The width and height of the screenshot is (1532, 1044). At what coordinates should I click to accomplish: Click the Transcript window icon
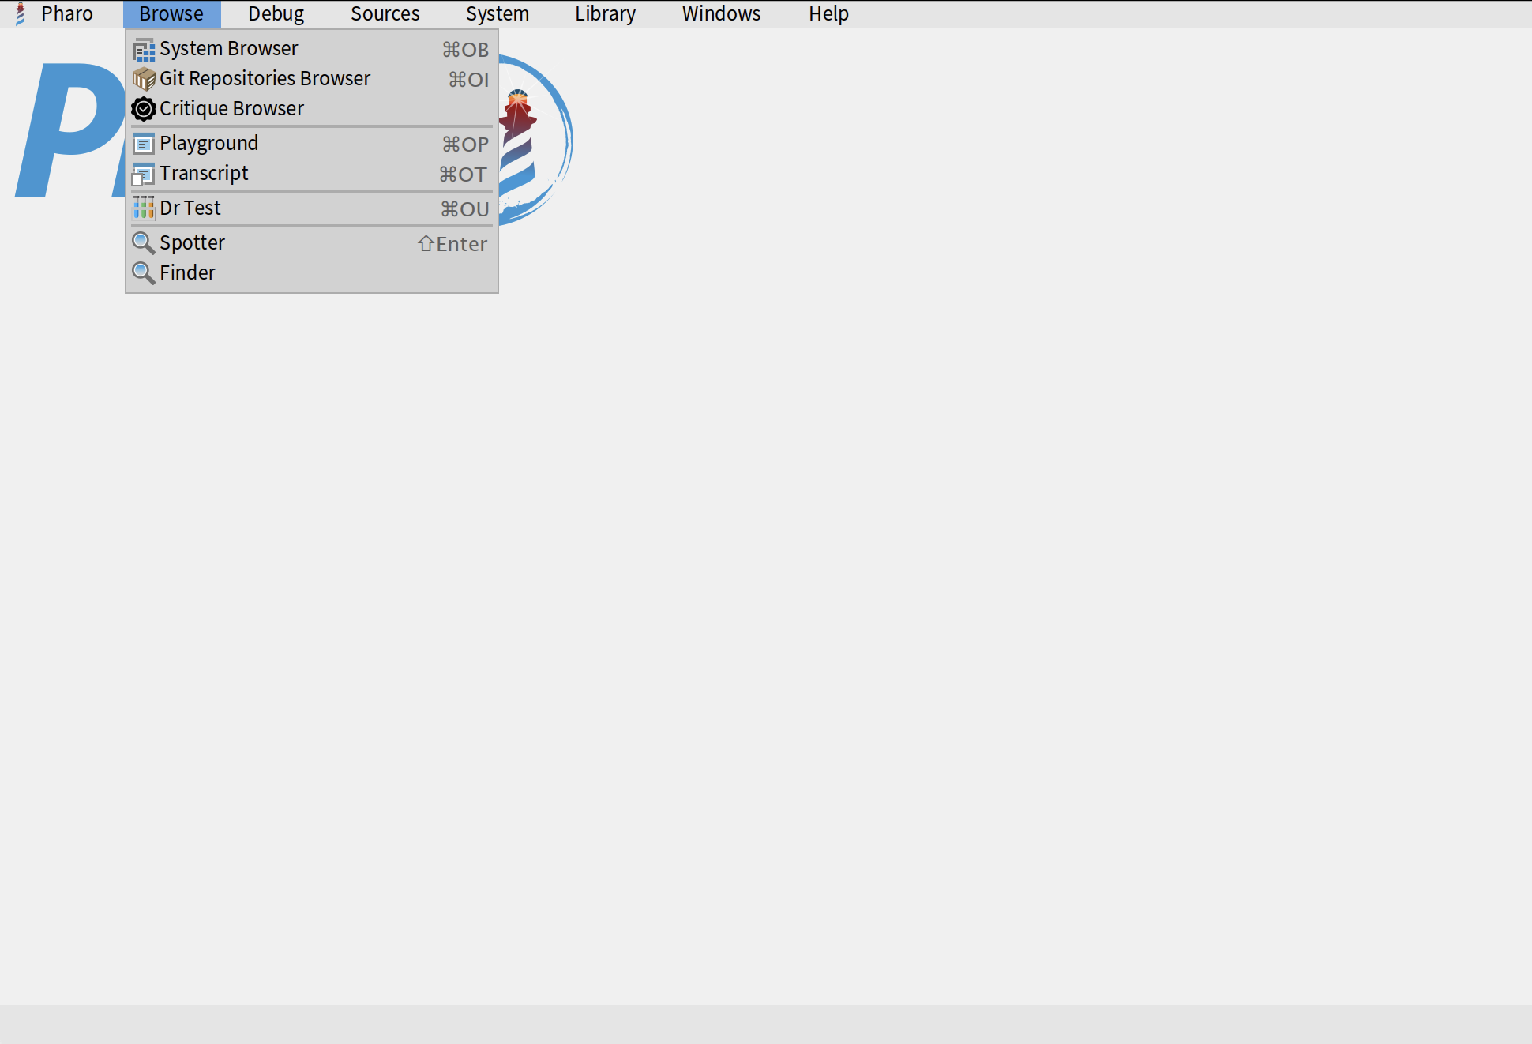[144, 174]
